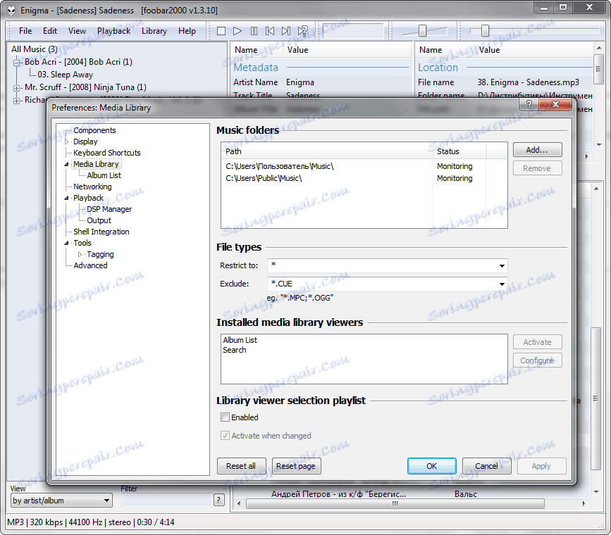Open the Restrict to dropdown
This screenshot has width=611, height=535.
click(502, 266)
